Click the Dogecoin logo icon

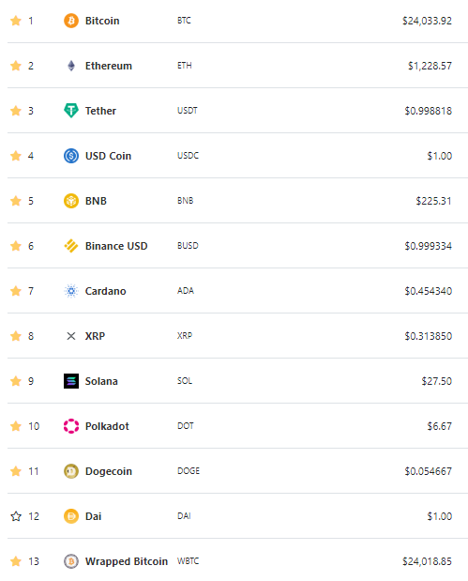(71, 471)
